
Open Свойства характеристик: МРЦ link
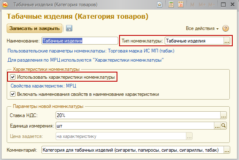pos(43,86)
